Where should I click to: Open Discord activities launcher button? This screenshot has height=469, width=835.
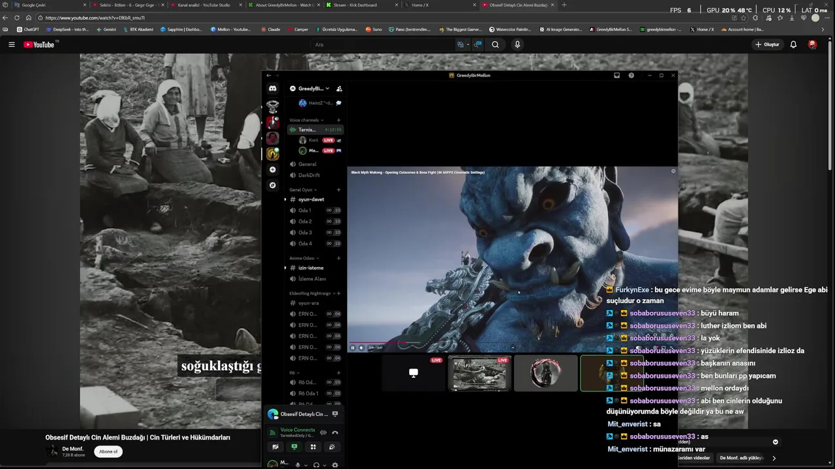[313, 447]
